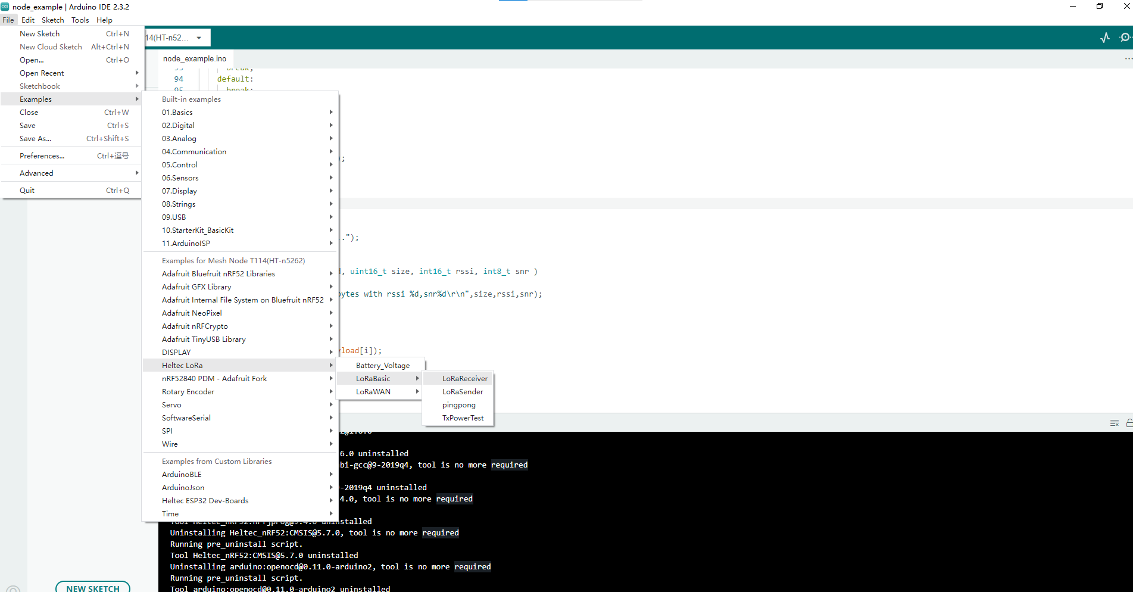
Task: Open the Serial Monitor
Action: [1124, 38]
